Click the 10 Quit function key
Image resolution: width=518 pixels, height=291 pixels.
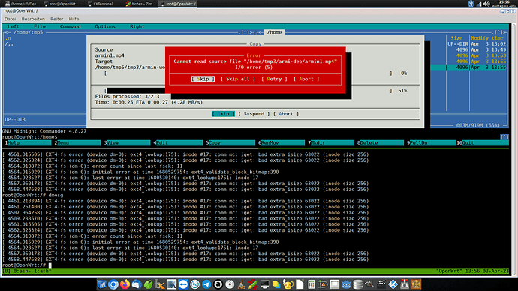[482, 142]
